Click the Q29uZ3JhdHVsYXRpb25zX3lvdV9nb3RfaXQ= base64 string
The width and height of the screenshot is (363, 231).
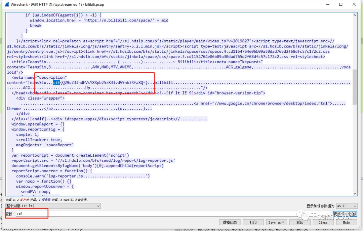click(104, 82)
